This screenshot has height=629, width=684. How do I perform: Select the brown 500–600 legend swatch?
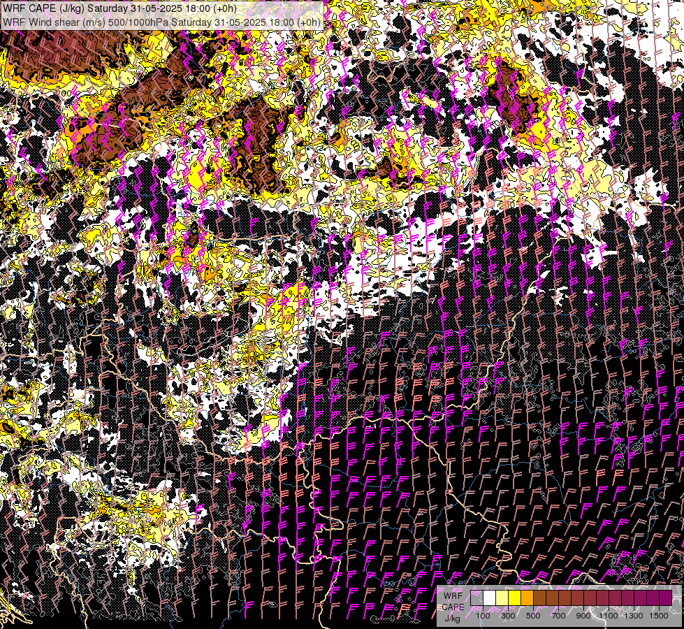coord(539,598)
